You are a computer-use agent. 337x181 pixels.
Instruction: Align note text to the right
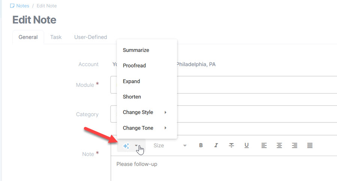click(x=295, y=146)
